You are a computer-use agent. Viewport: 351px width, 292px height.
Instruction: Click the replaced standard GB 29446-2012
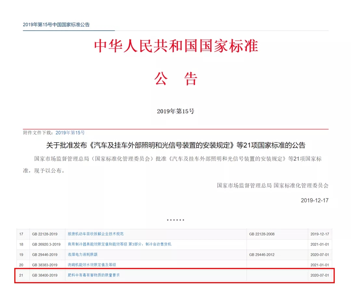[x=262, y=255]
